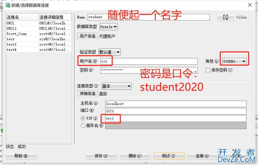
Task: Click the dialog title bar database icon
Action: click(x=8, y=5)
